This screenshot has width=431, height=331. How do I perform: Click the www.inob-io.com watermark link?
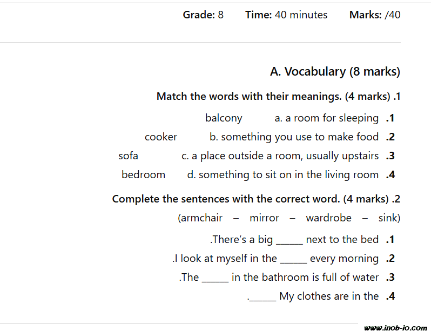click(x=395, y=327)
